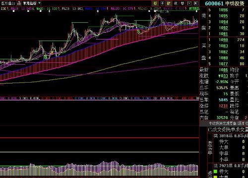This screenshot has height=178, width=248.
Task: Click the green label at the MA line end
Action: point(194,8)
